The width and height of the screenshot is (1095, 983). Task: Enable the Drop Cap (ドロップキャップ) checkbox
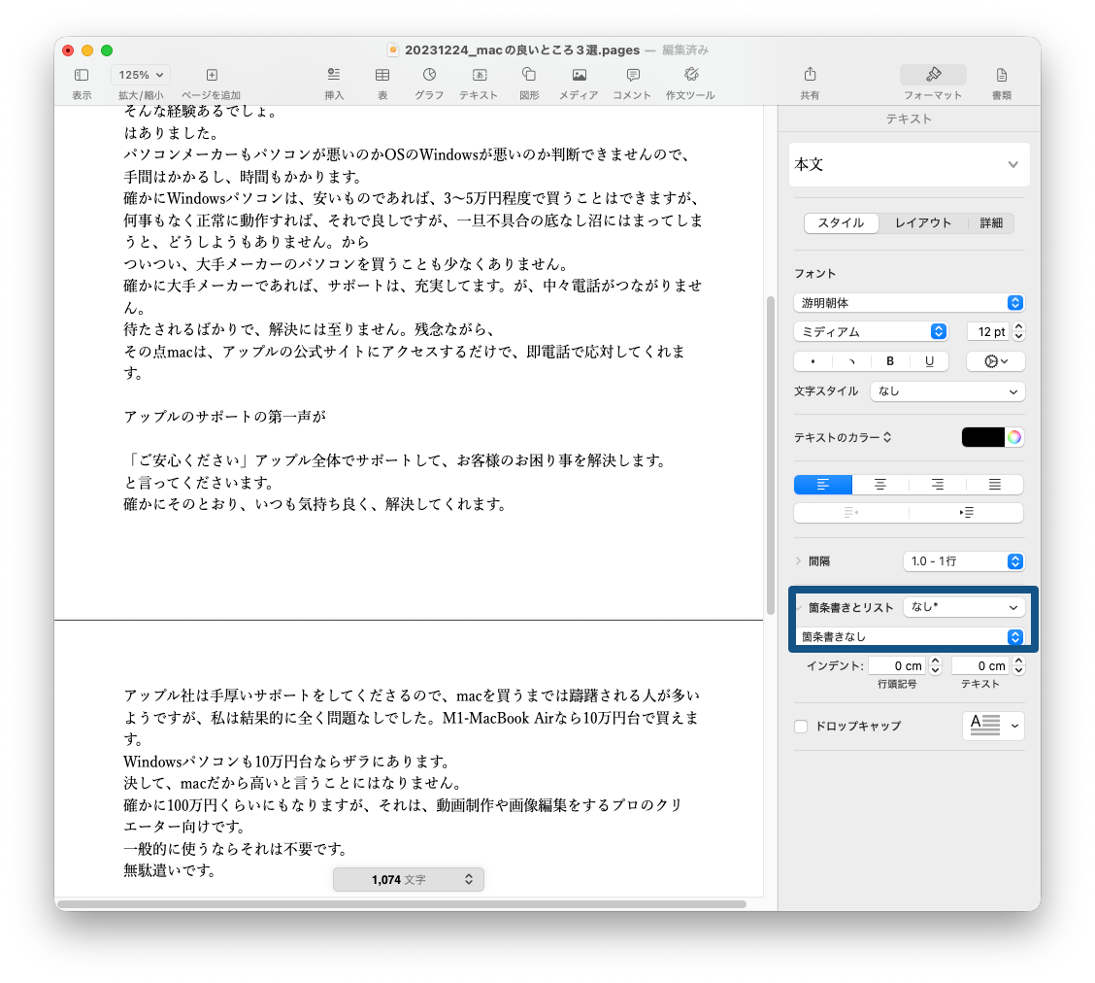pyautogui.click(x=801, y=727)
